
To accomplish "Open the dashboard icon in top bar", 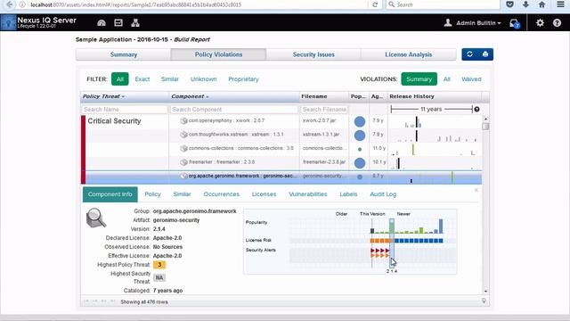I will (102, 23).
